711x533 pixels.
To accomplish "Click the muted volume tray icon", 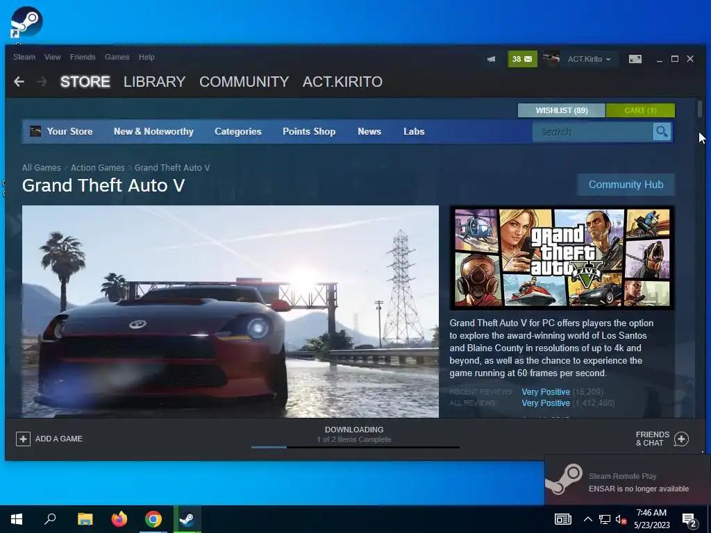I will coord(621,519).
